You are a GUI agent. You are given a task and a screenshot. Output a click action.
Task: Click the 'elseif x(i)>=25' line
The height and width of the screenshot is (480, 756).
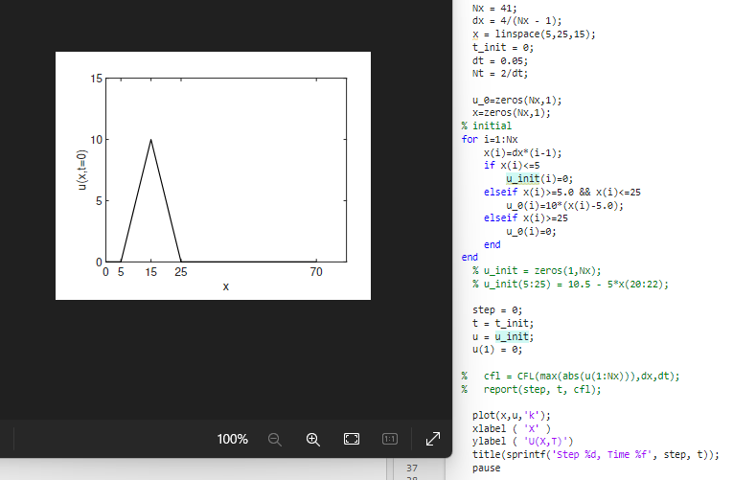[525, 218]
